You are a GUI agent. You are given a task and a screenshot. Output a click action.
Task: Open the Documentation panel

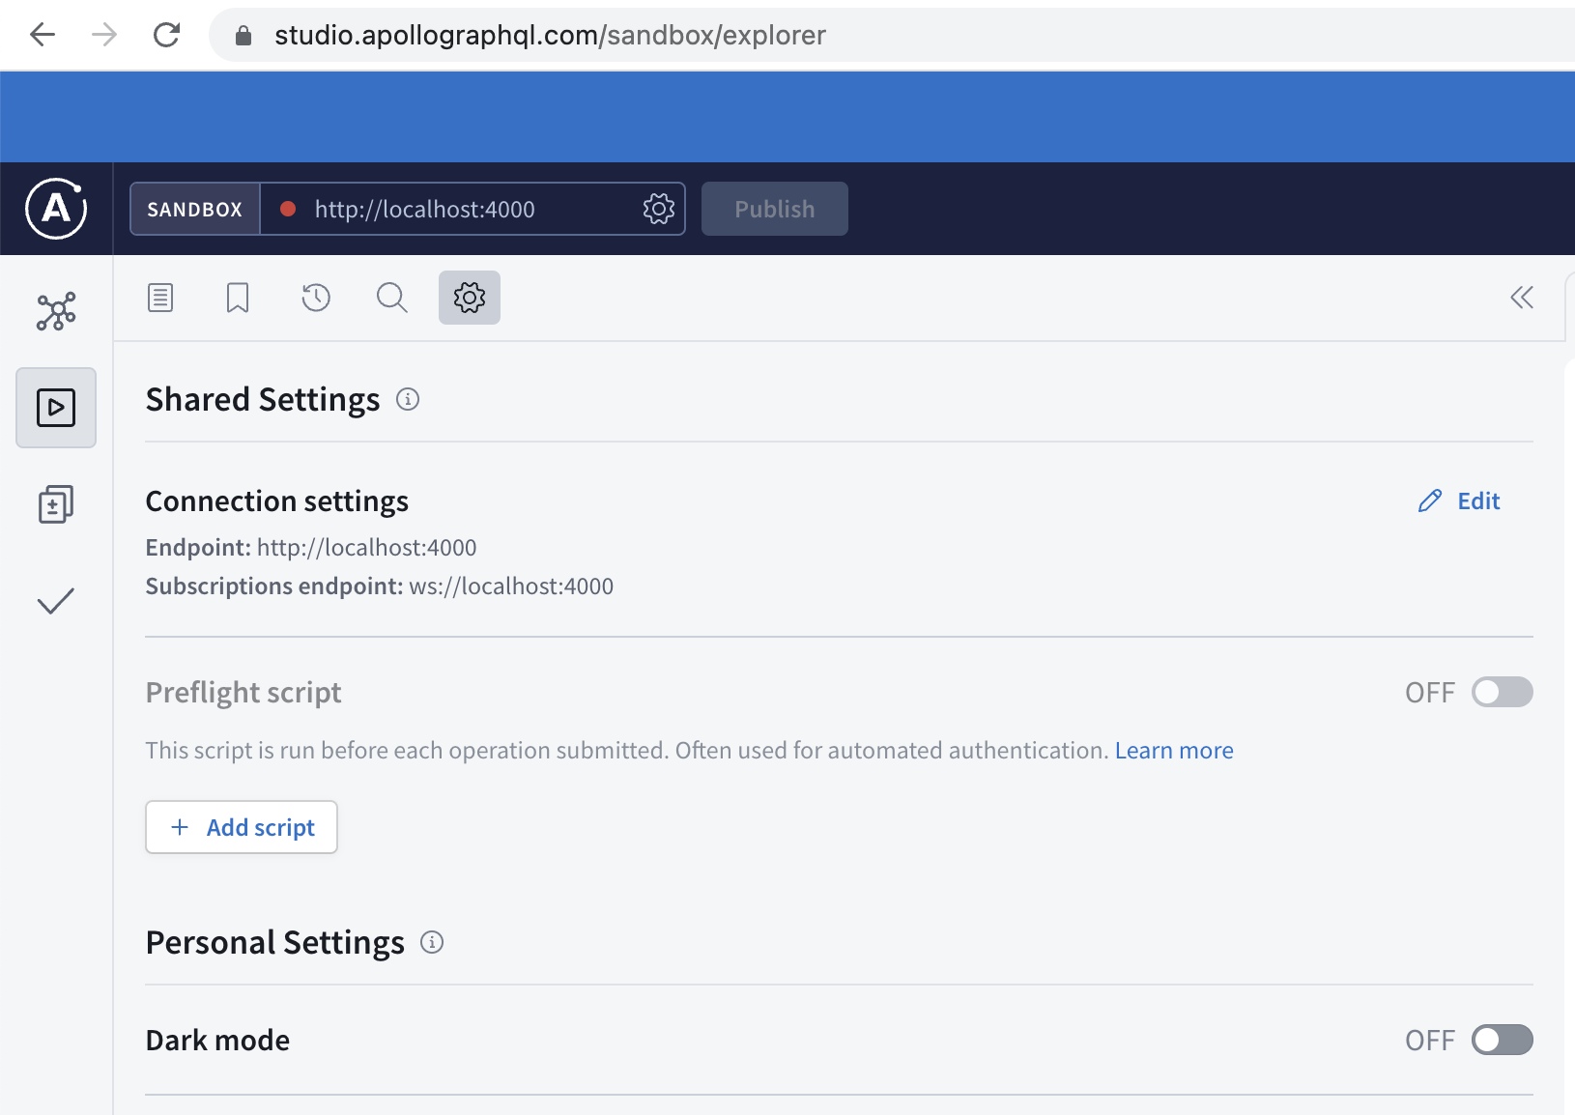pos(159,298)
